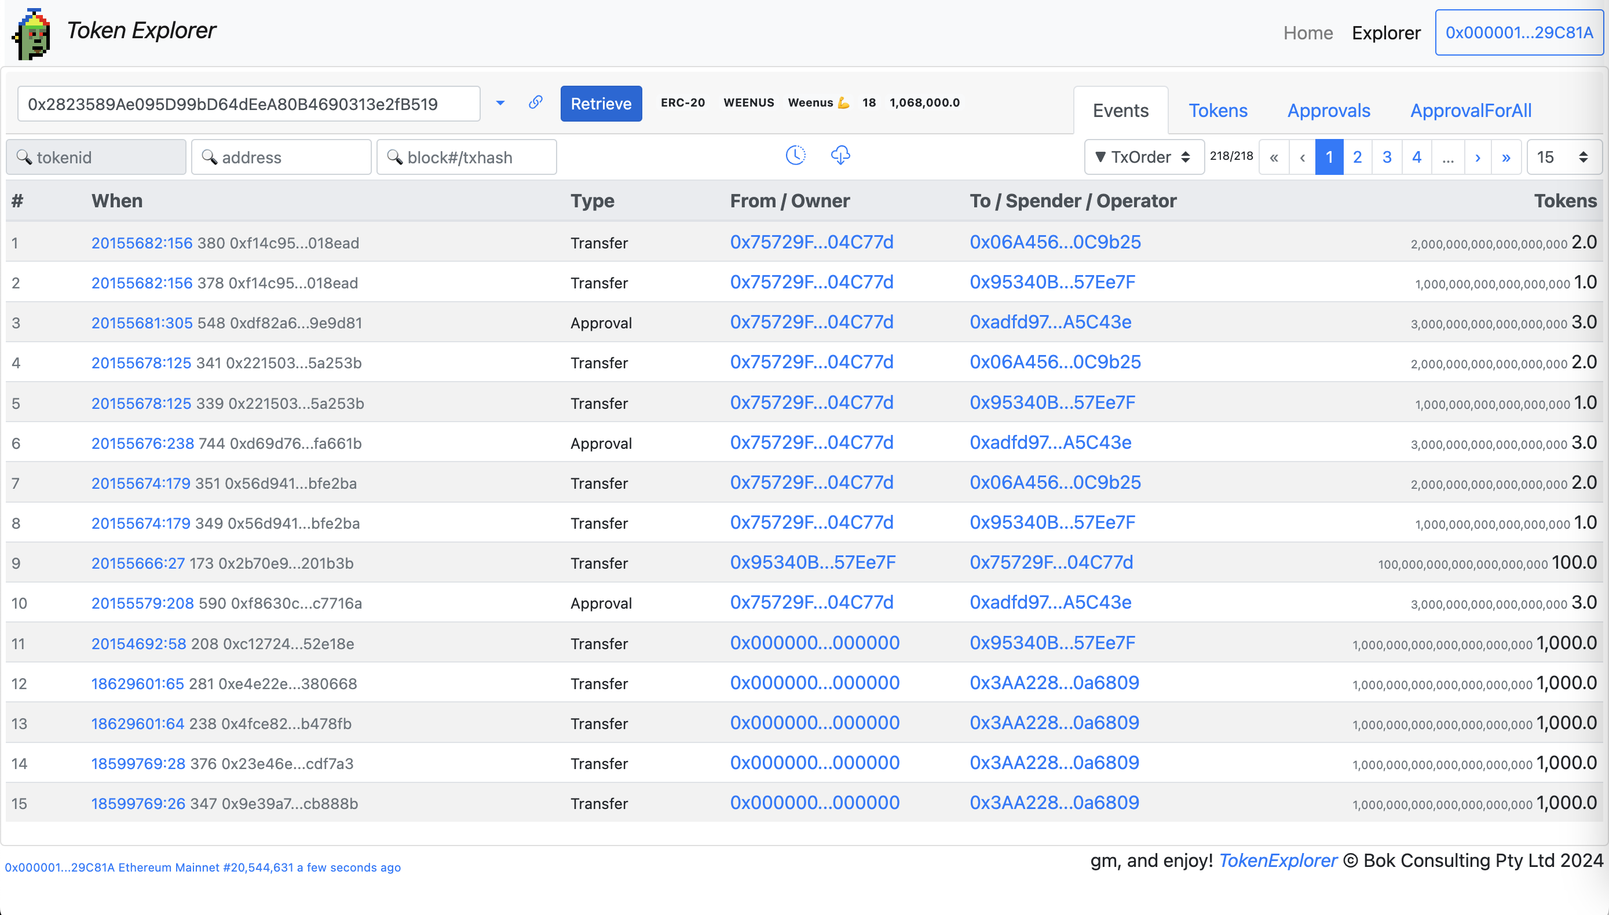Click the tokenid filter input field
Screen dimensions: 1609x915
(x=96, y=157)
